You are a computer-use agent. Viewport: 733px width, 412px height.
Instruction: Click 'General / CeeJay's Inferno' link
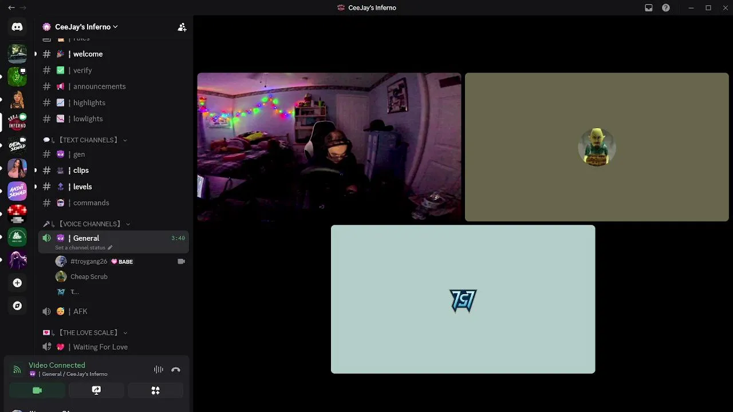tap(73, 374)
